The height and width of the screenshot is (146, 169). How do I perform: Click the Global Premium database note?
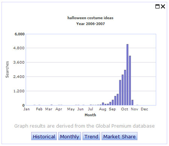[x=84, y=126]
